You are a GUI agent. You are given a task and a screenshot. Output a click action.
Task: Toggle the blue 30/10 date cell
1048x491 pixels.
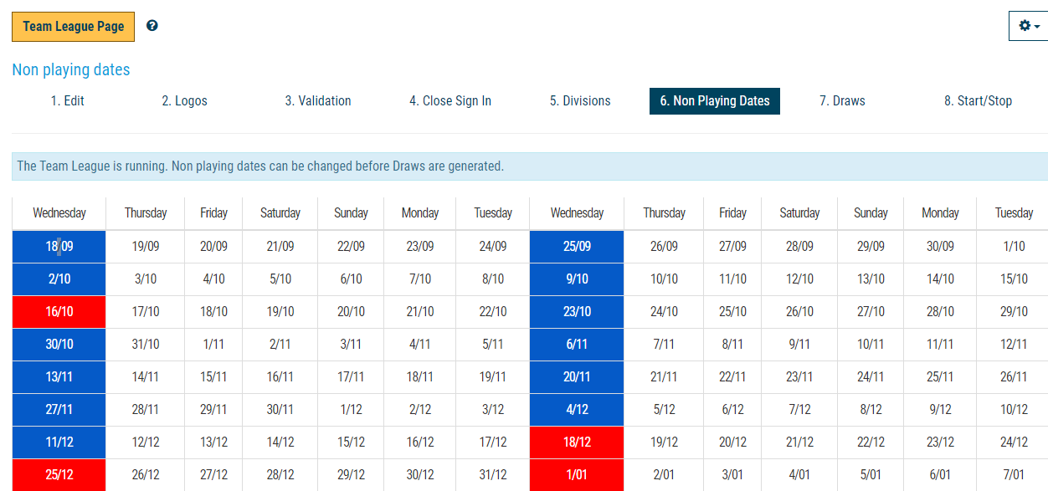pyautogui.click(x=59, y=345)
